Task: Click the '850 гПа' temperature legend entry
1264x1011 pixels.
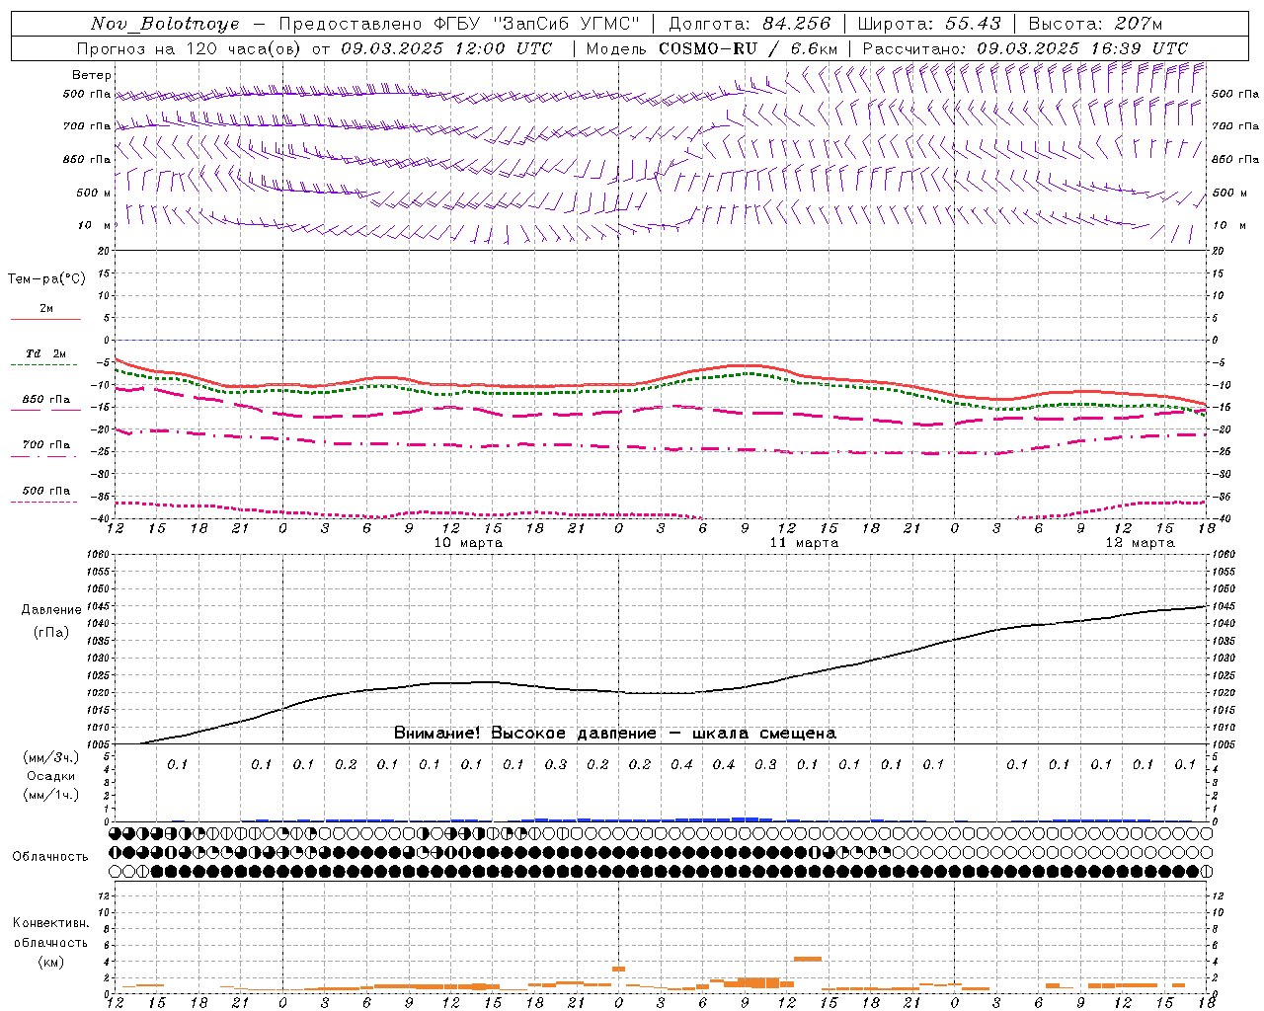Action: [x=46, y=399]
